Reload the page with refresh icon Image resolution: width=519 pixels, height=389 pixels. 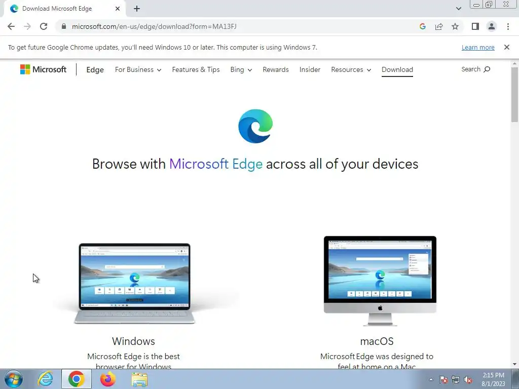[x=44, y=26]
